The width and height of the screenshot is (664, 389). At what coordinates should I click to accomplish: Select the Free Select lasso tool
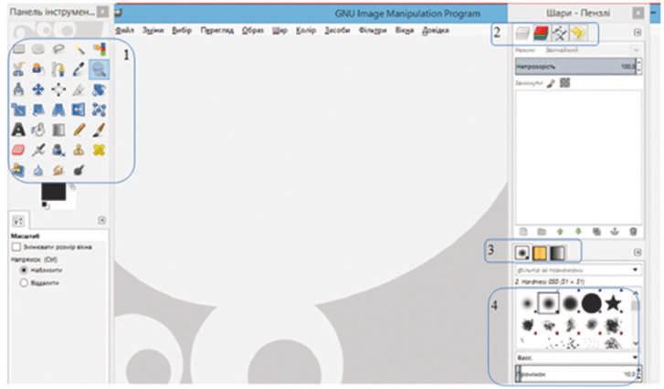58,49
